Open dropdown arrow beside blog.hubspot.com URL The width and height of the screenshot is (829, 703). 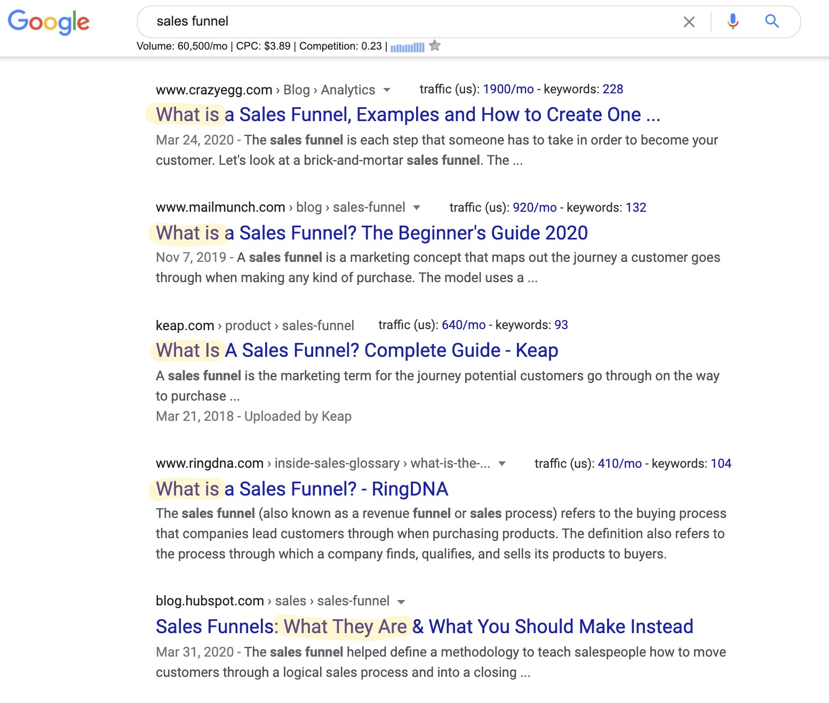(401, 602)
